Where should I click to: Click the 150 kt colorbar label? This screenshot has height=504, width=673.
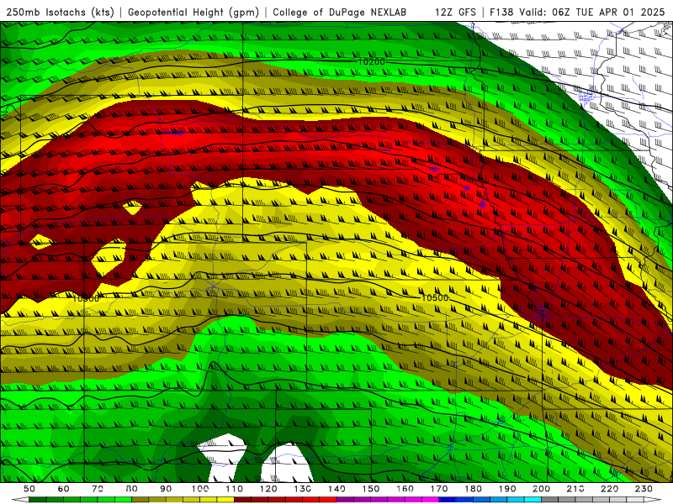[x=370, y=489]
